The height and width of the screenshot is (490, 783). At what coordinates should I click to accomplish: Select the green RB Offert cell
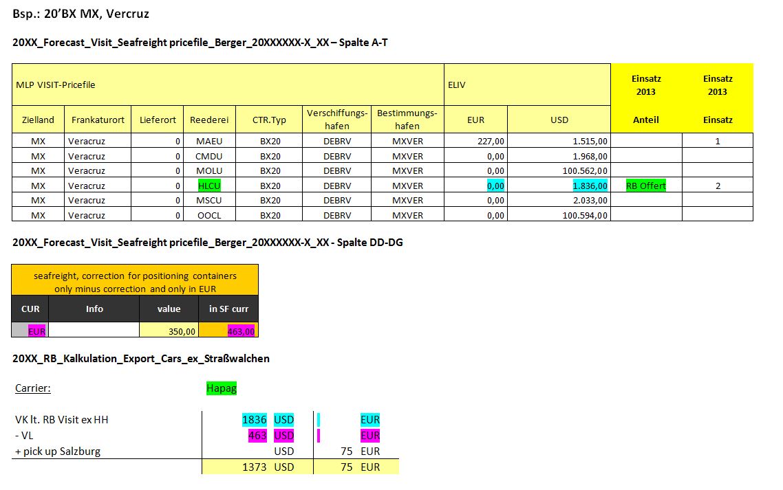645,186
